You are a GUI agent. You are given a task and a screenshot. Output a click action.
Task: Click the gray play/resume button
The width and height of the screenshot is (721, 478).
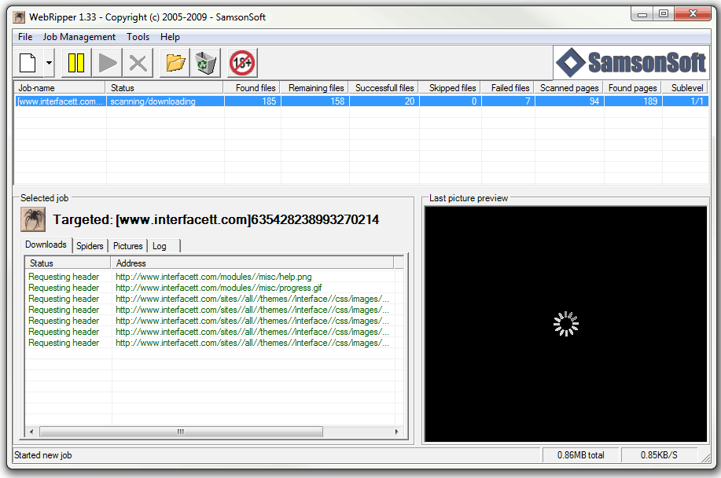108,63
